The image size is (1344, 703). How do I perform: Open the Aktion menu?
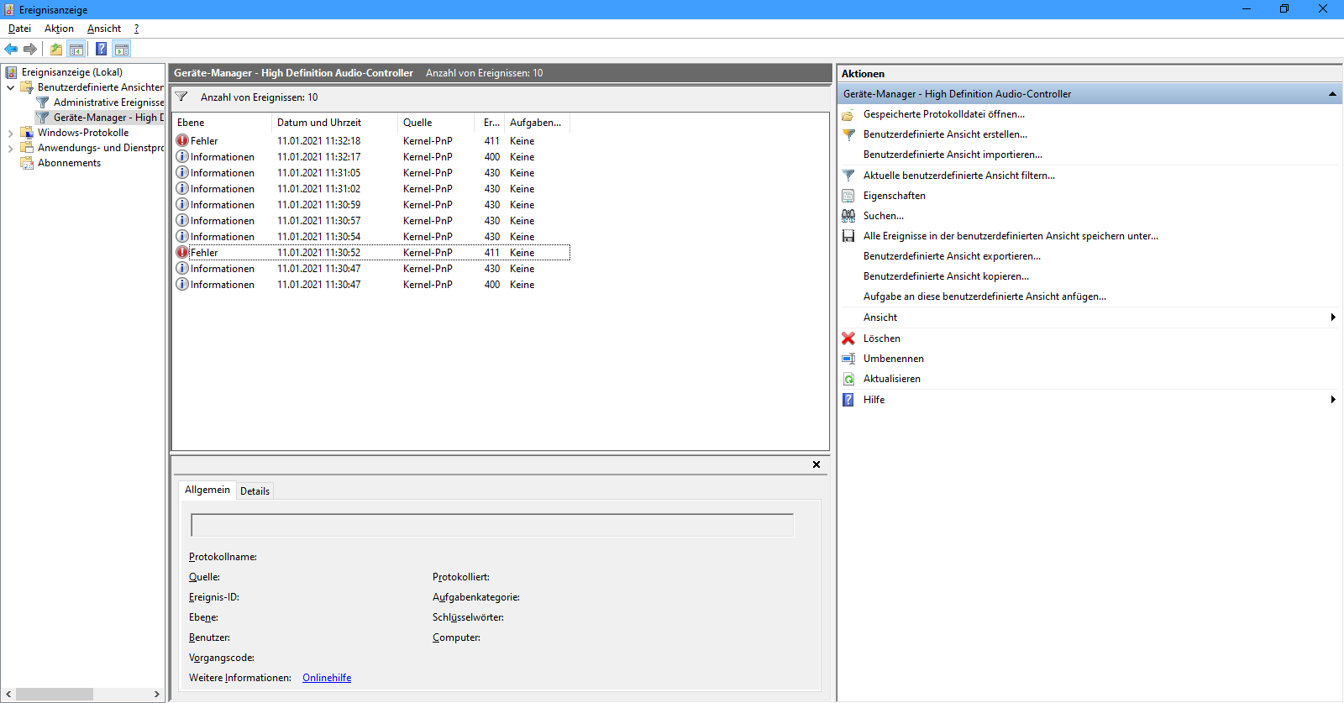coord(59,29)
